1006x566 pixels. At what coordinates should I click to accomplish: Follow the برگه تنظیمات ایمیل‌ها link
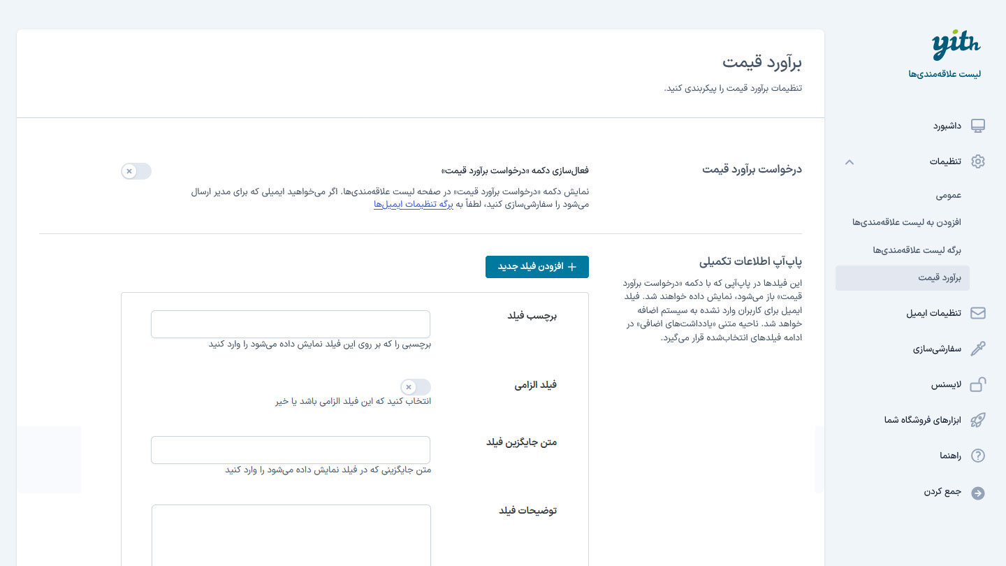click(x=414, y=204)
